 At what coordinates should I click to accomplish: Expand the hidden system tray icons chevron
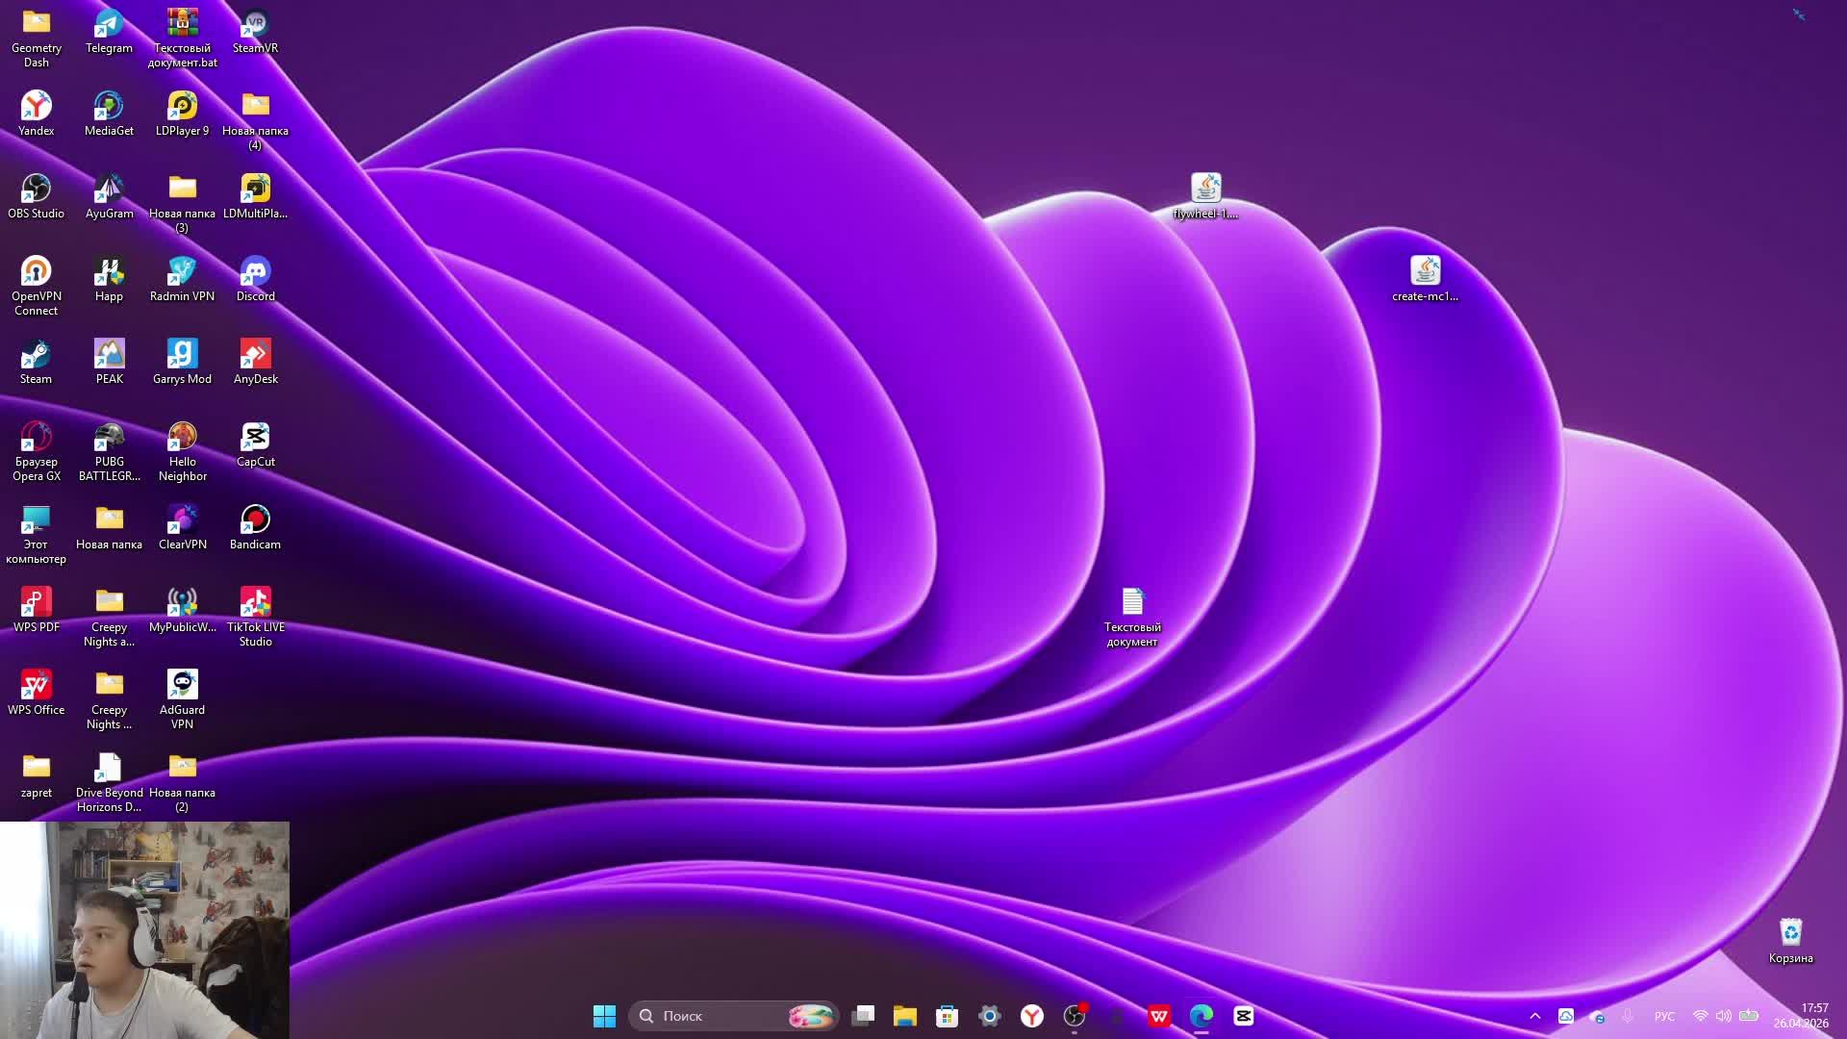click(1535, 1016)
